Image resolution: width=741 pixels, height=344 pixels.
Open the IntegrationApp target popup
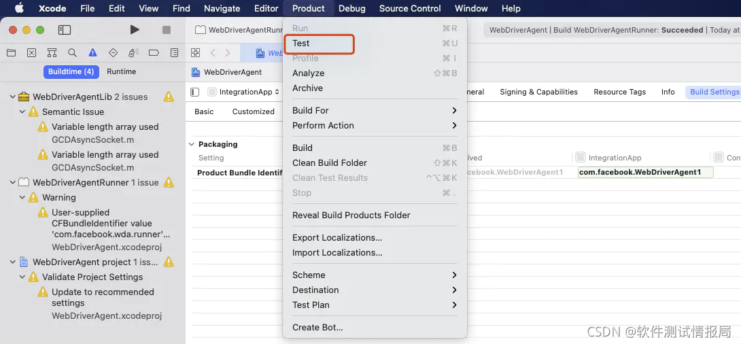244,92
